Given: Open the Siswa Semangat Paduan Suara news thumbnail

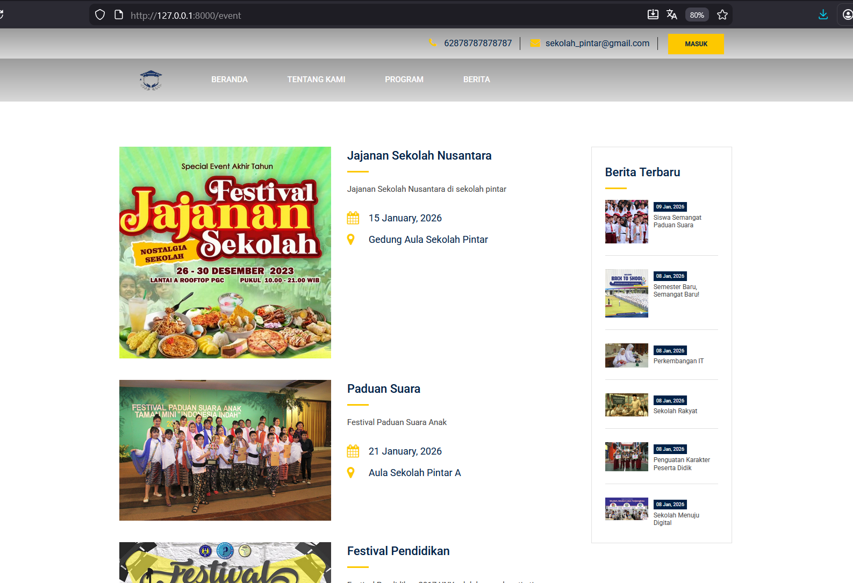Looking at the screenshot, I should pyautogui.click(x=627, y=221).
